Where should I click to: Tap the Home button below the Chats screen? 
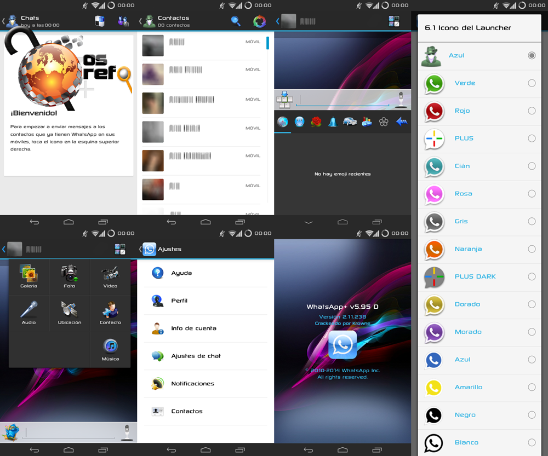click(68, 222)
